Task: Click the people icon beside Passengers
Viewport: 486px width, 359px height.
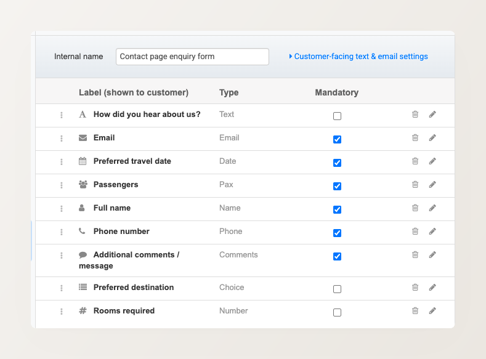Action: tap(83, 184)
